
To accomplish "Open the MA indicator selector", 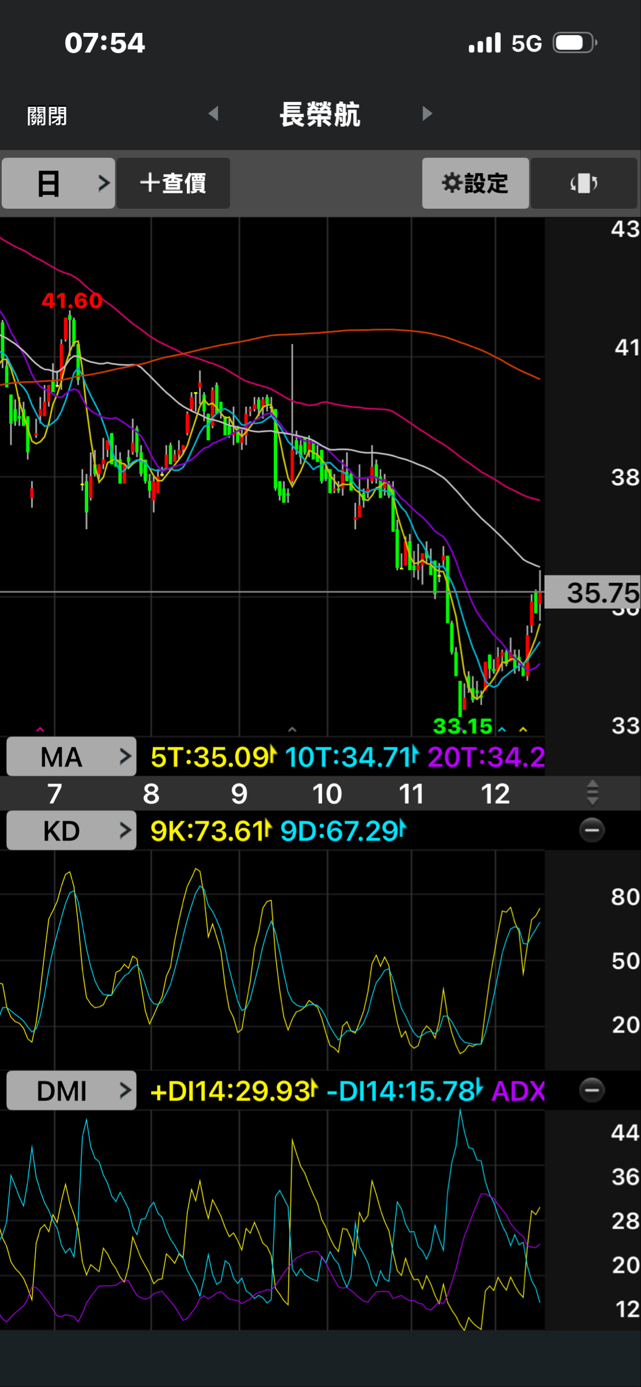I will pos(71,756).
